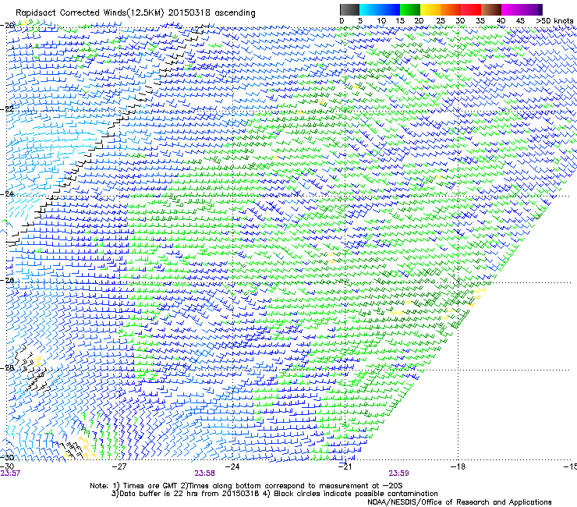Click the blue 10-15 knots color segment
The height and width of the screenshot is (507, 577).
pos(390,9)
